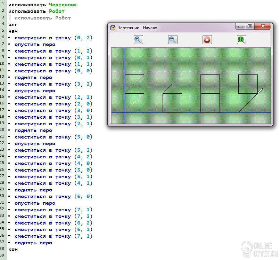Click the green fit-to-view icon

241,40
